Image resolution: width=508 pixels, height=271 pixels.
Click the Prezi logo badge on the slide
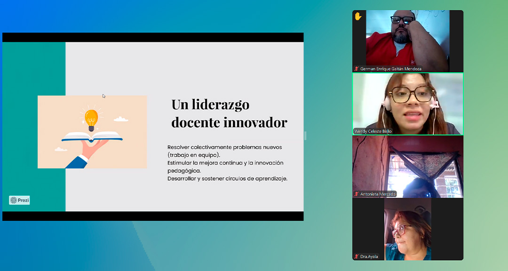[19, 200]
